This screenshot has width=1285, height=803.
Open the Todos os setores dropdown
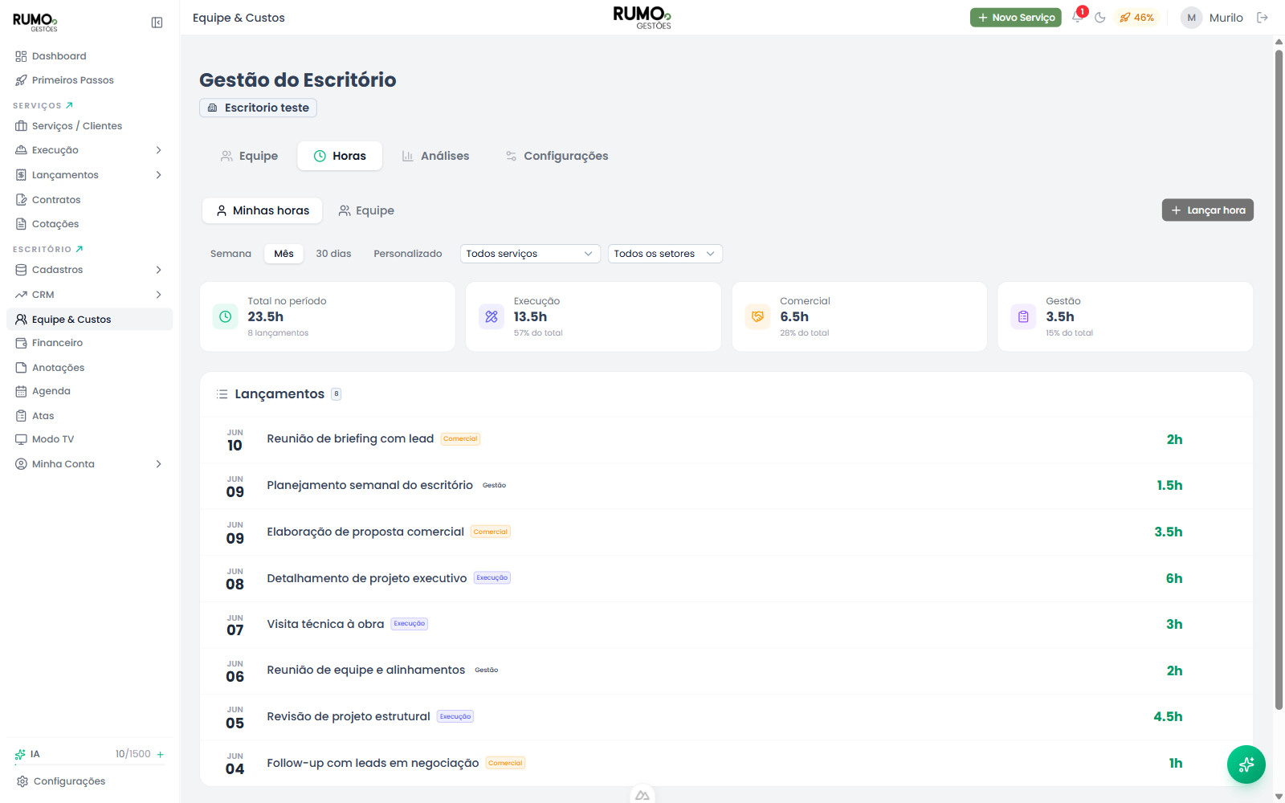pyautogui.click(x=665, y=254)
